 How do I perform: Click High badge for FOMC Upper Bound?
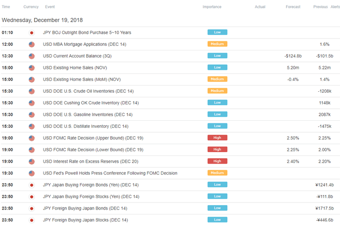pyautogui.click(x=217, y=138)
